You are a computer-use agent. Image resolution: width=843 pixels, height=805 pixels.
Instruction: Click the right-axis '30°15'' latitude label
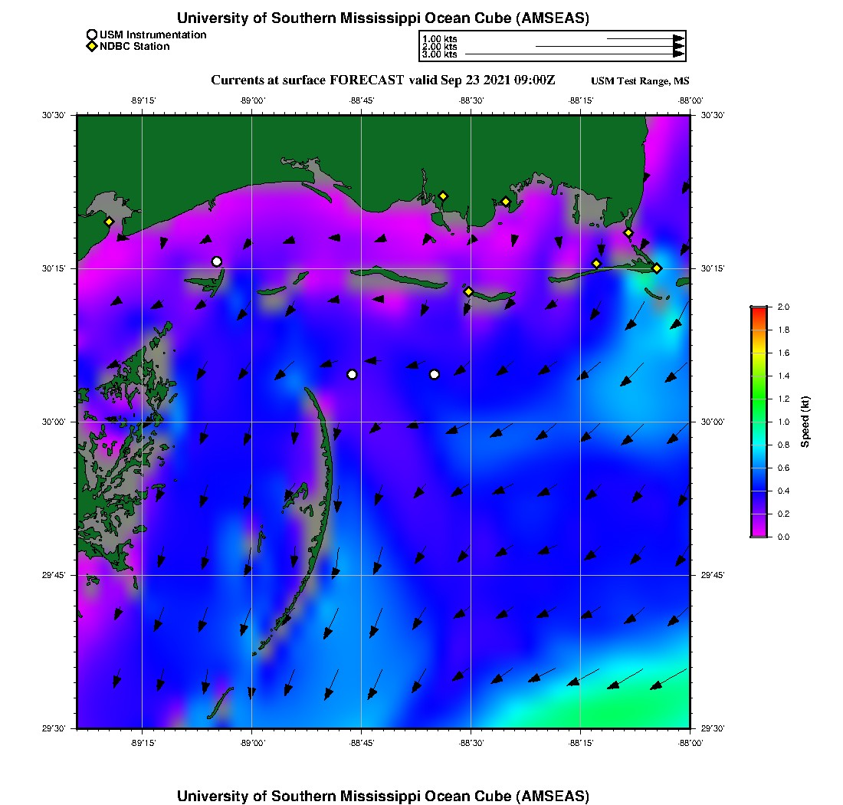(713, 268)
